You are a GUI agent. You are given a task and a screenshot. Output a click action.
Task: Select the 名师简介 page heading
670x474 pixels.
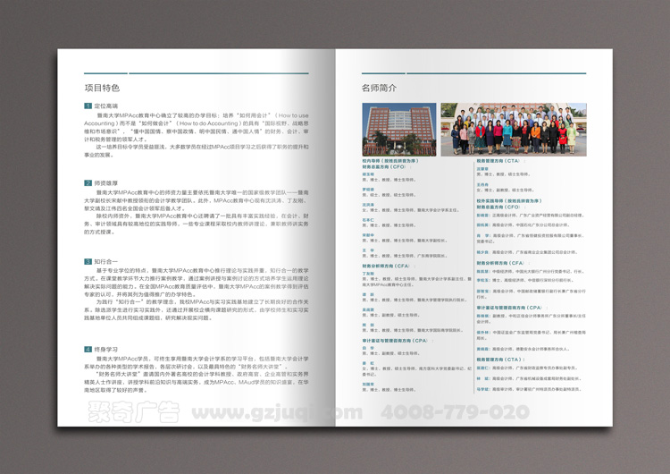tap(379, 88)
